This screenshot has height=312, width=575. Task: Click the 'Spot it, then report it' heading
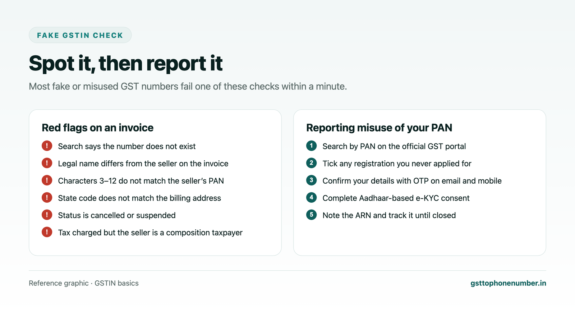pos(126,64)
